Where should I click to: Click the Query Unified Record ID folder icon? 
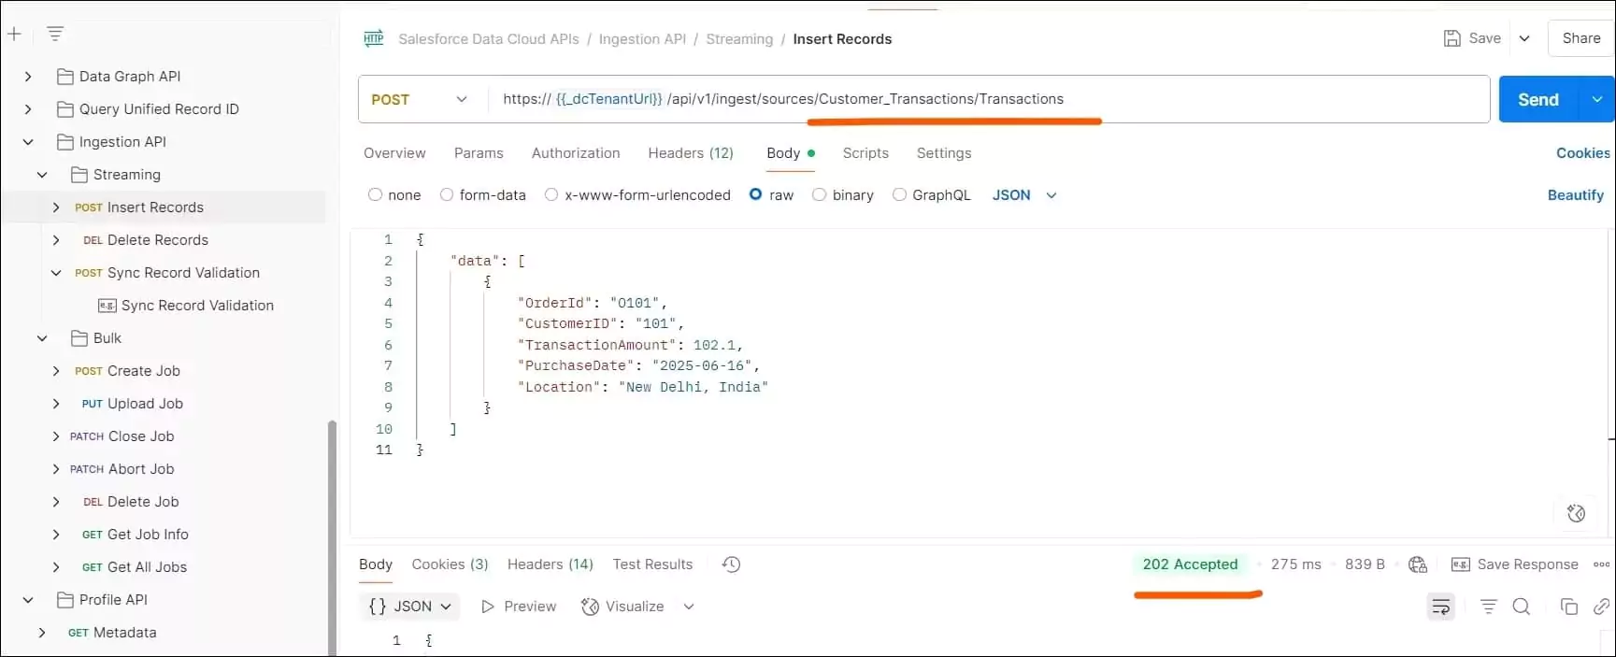65,109
